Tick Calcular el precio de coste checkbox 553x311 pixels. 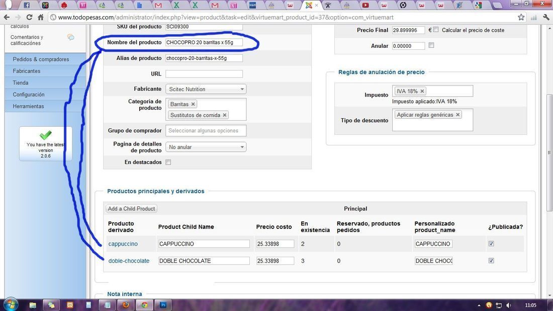436,30
